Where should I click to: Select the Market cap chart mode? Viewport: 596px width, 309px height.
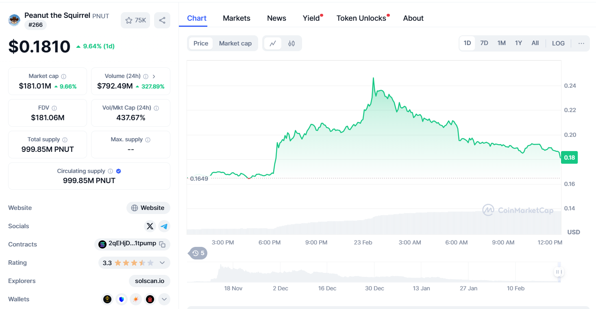[x=235, y=43]
